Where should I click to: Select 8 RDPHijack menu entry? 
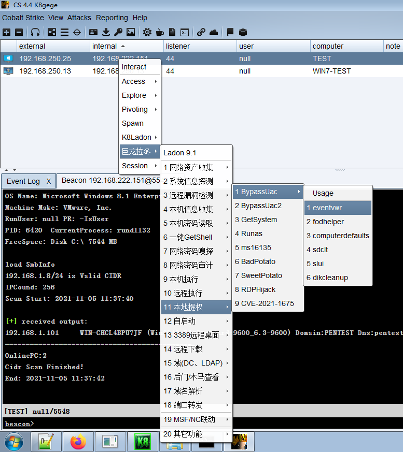[x=268, y=290]
